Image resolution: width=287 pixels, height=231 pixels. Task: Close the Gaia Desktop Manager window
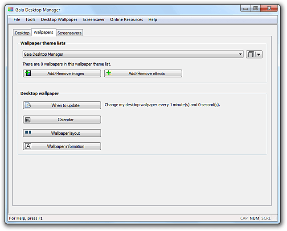pos(269,8)
